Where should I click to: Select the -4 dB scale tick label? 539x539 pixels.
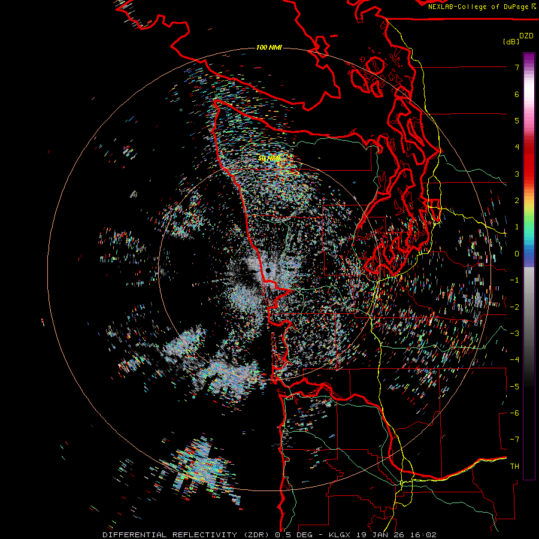514,360
